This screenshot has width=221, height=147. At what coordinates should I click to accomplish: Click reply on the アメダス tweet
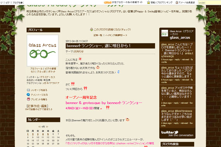click(176, 103)
